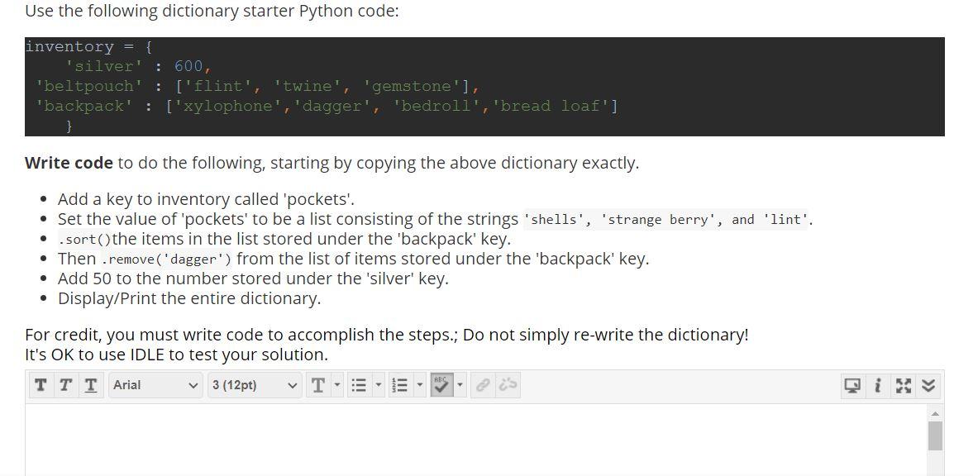Click the insert link chain icon
This screenshot has height=476, width=973.
pyautogui.click(x=482, y=385)
